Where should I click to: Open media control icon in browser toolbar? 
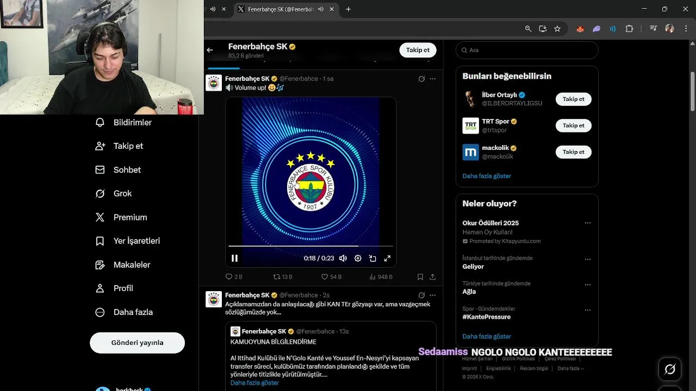(654, 29)
